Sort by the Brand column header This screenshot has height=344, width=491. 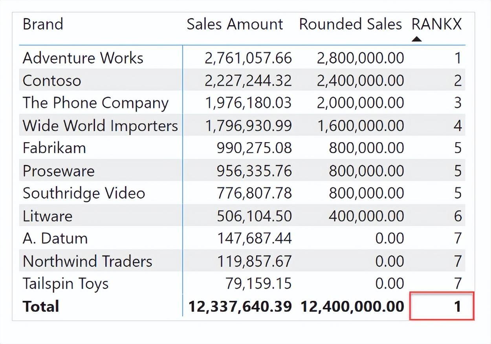pyautogui.click(x=43, y=24)
